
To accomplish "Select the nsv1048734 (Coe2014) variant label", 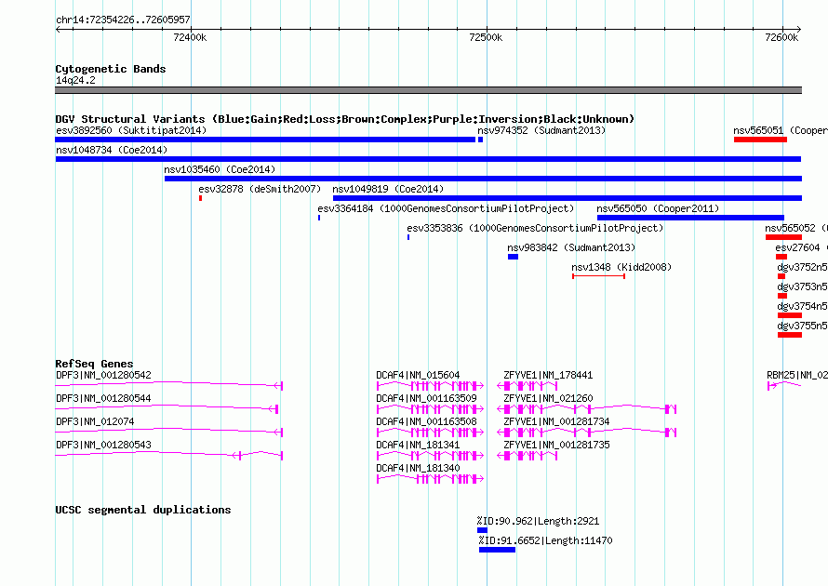I will 112,150.
